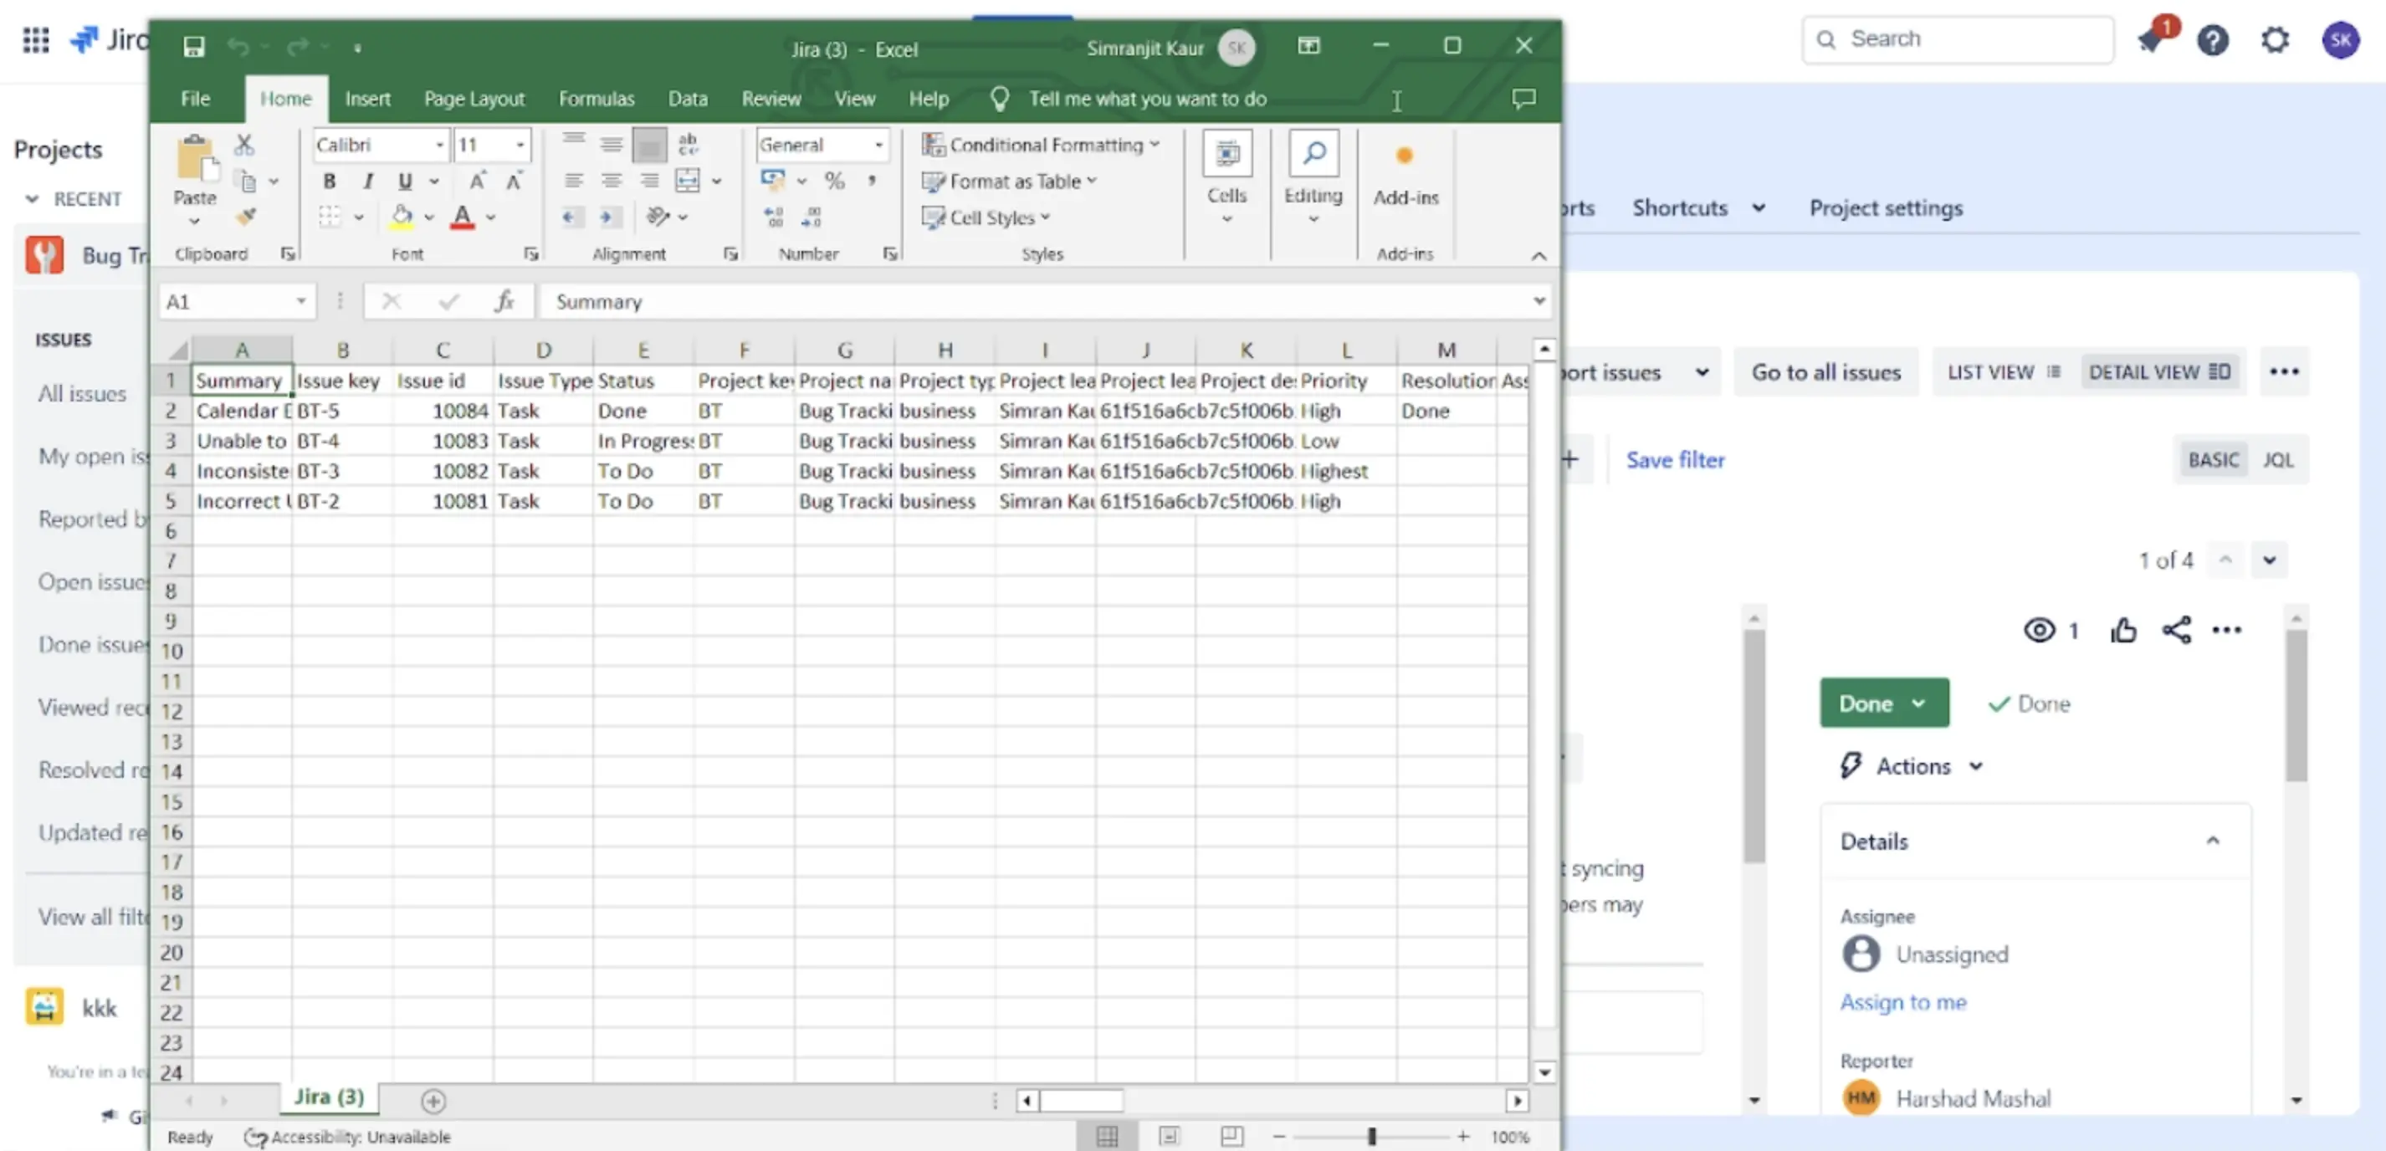Click Insert Function fx icon

pyautogui.click(x=504, y=301)
